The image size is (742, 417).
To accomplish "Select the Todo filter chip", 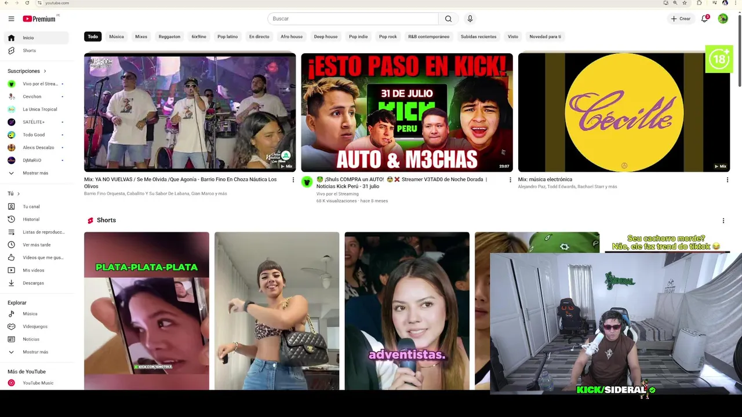I will (x=93, y=36).
